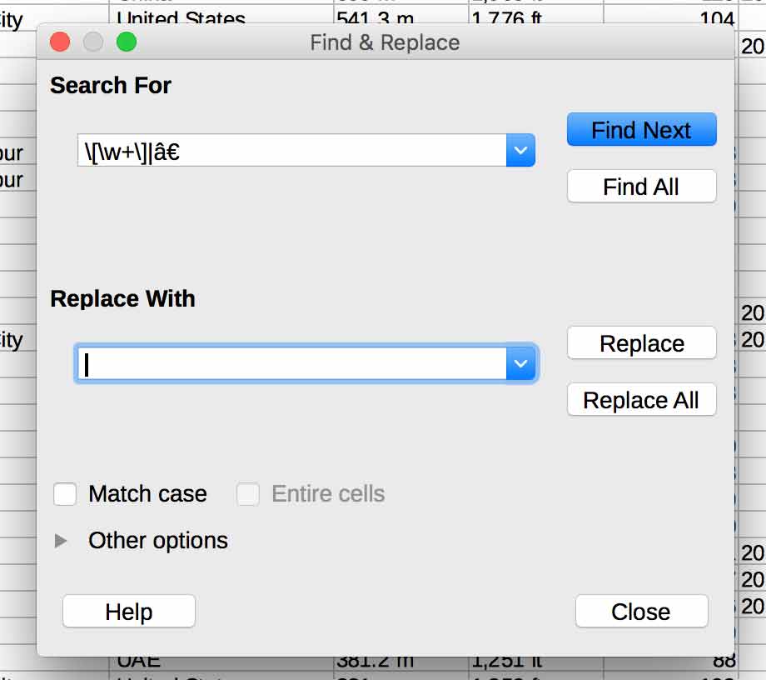
Task: Click the Replace button
Action: [x=641, y=343]
